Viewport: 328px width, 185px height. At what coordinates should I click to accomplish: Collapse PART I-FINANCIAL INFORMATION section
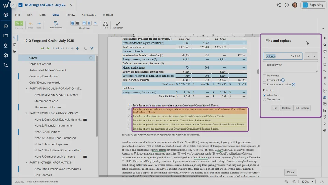pyautogui.click(x=26, y=88)
